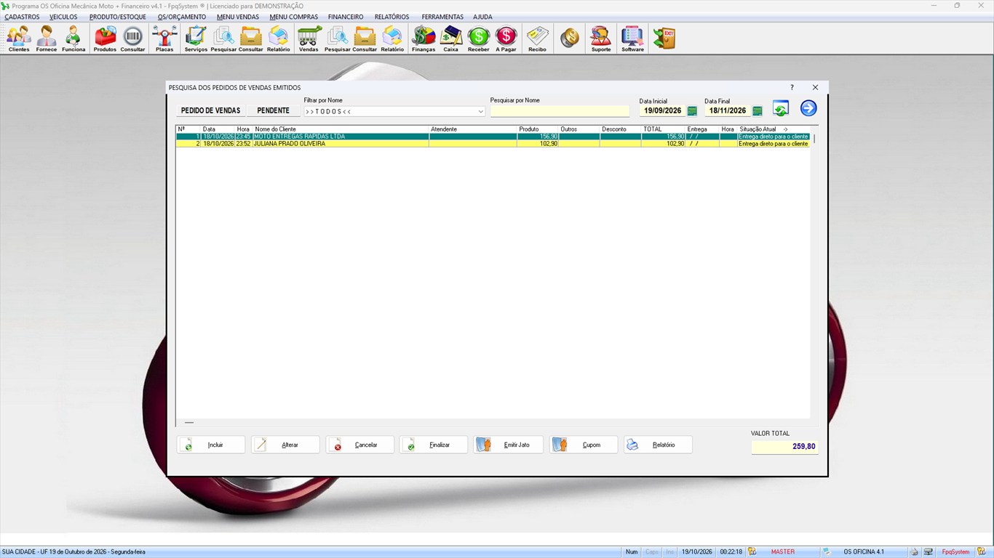
Task: Click the Finalizar button
Action: [x=434, y=445]
